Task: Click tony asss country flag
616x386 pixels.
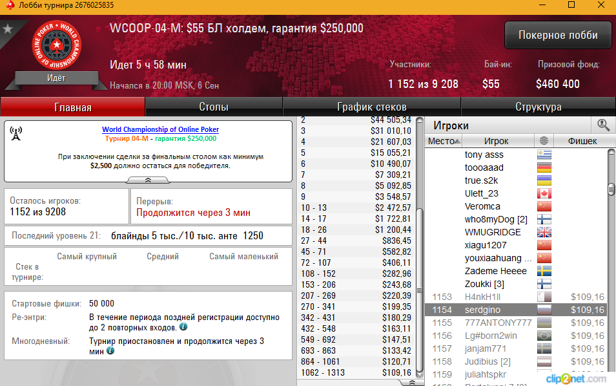Action: coord(544,155)
